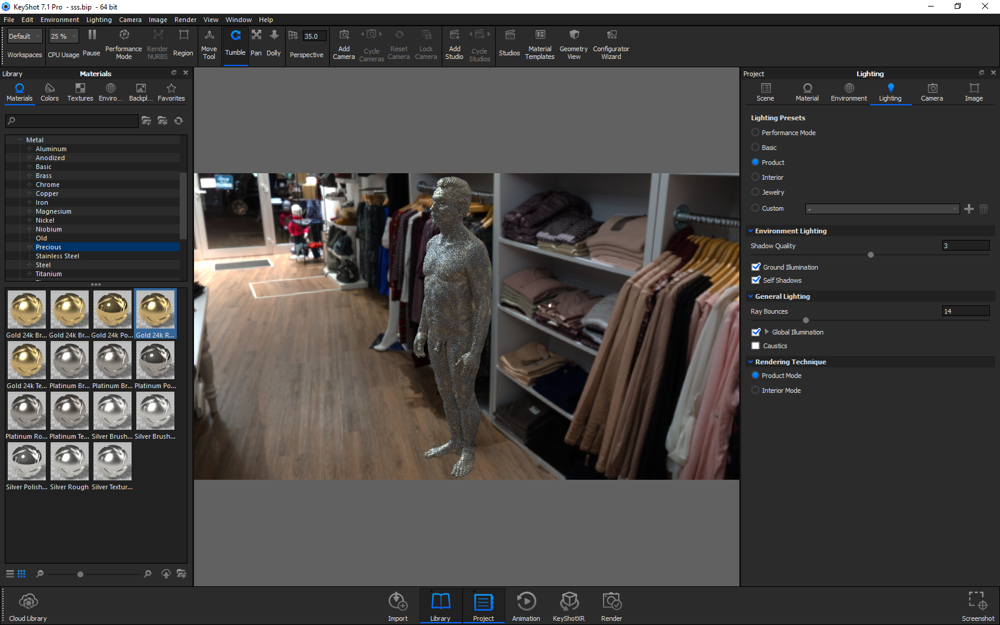Select the Silver Rough material thumbnail

[x=70, y=462]
